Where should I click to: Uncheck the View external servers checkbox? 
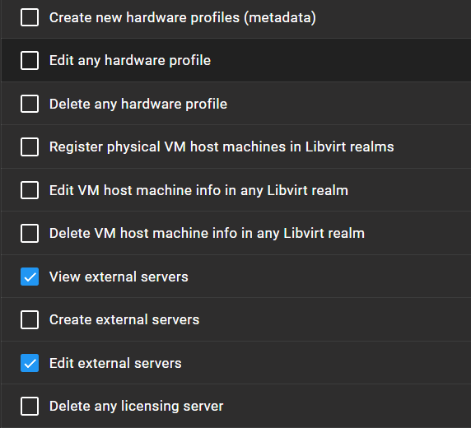30,277
